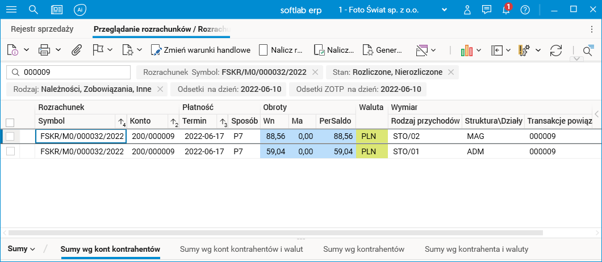Expand the company selector dropdown
602x262 pixels.
click(445, 10)
